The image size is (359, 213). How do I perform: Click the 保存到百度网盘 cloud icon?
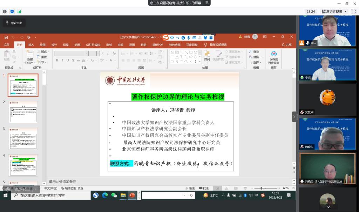point(274,54)
